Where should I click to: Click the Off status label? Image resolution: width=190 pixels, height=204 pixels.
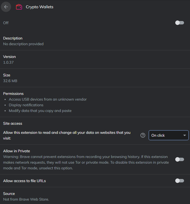pyautogui.click(x=6, y=23)
